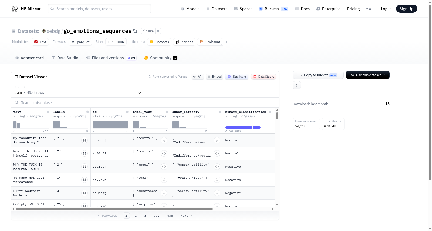Open Use this dataset dropdown
Viewport: 432px width, 231px height.
pyautogui.click(x=368, y=75)
